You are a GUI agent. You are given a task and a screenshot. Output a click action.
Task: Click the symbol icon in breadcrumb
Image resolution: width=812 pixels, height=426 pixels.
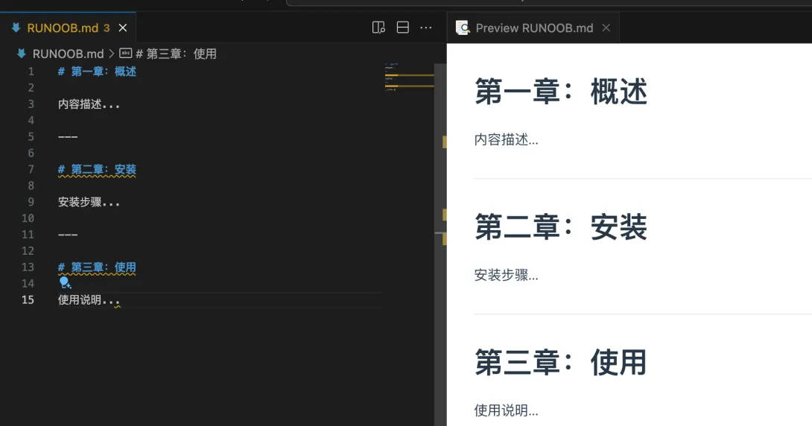click(x=126, y=54)
